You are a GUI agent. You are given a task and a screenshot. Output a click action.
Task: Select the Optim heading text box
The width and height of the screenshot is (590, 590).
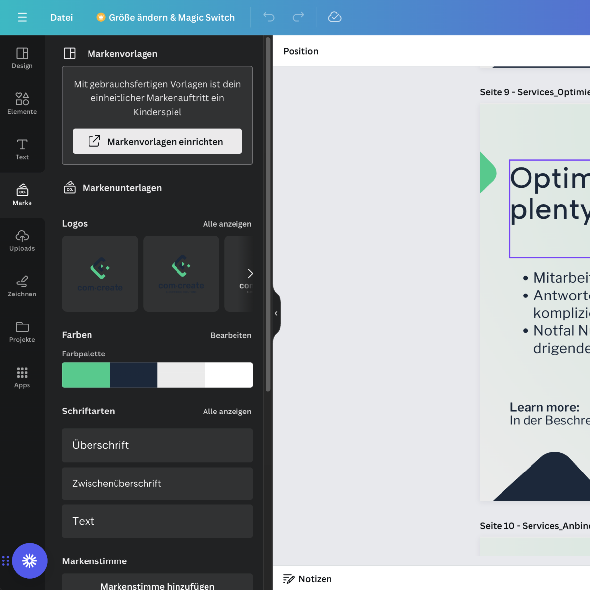click(x=550, y=208)
